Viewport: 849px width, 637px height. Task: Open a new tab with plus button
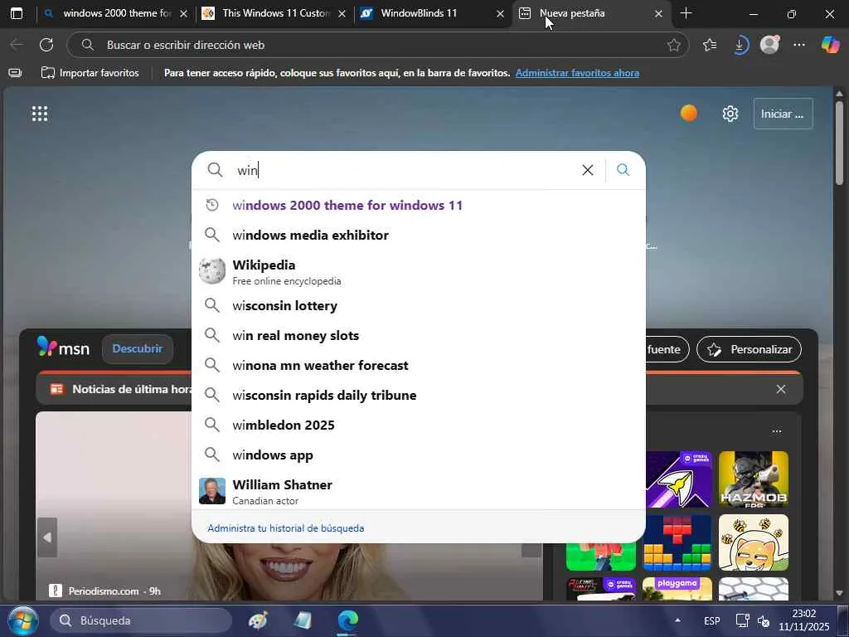point(686,13)
